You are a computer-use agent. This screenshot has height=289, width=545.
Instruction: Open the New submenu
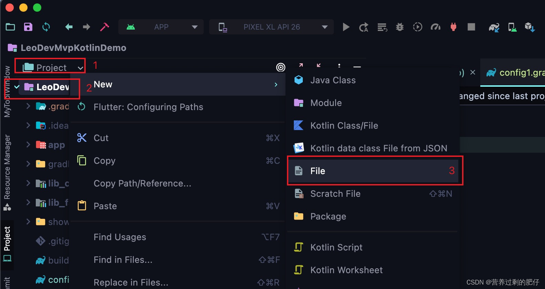(x=178, y=84)
